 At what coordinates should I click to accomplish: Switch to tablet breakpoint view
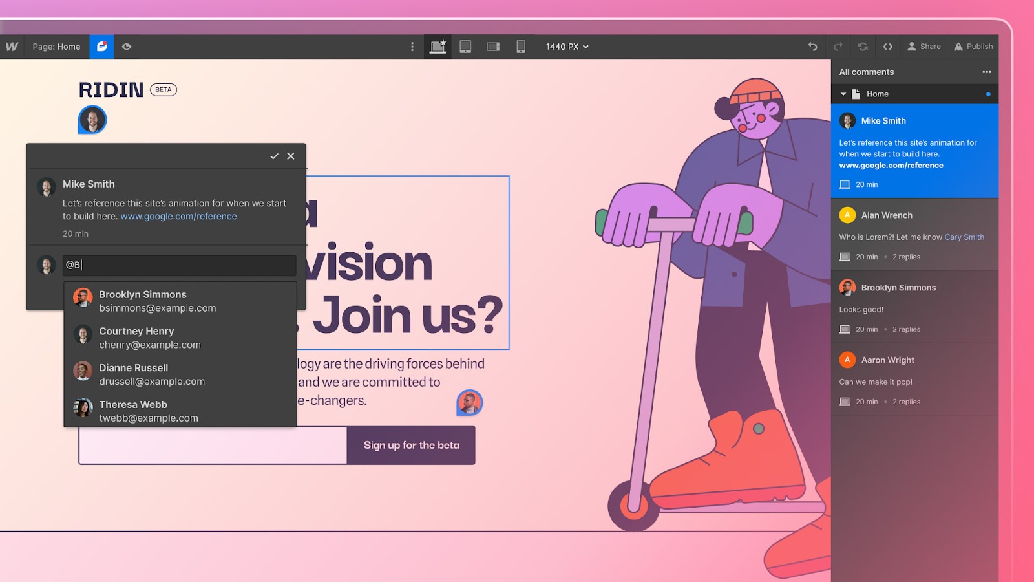(x=465, y=47)
